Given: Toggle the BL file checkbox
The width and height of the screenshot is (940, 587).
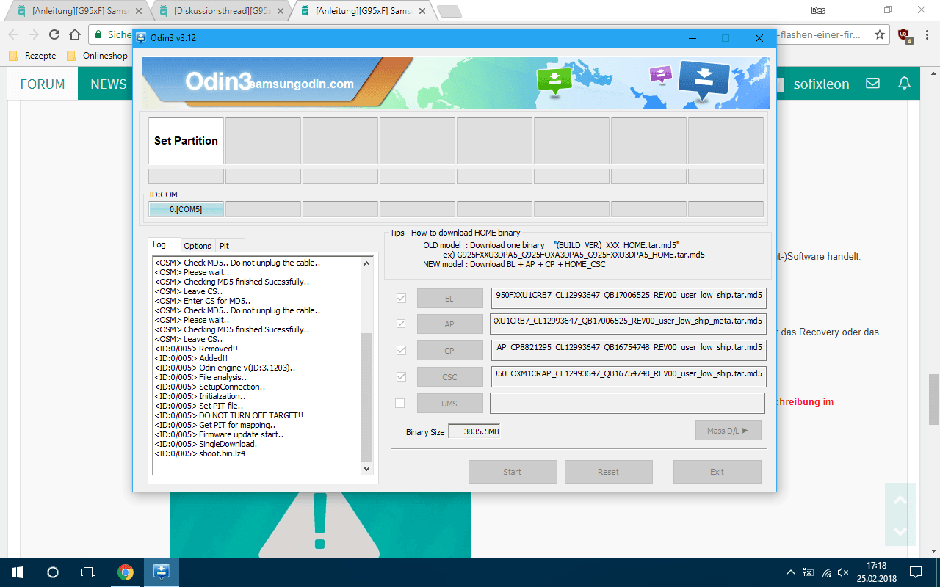Looking at the screenshot, I should tap(401, 299).
